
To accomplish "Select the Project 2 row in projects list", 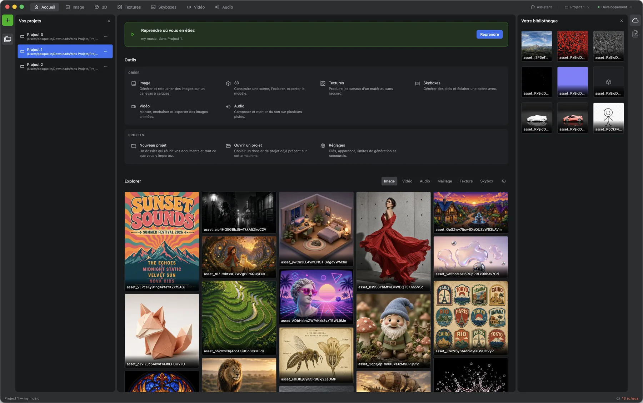I will click(65, 66).
